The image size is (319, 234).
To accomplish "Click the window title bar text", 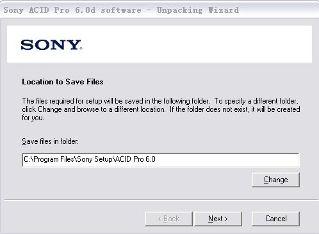I will click(x=121, y=10).
